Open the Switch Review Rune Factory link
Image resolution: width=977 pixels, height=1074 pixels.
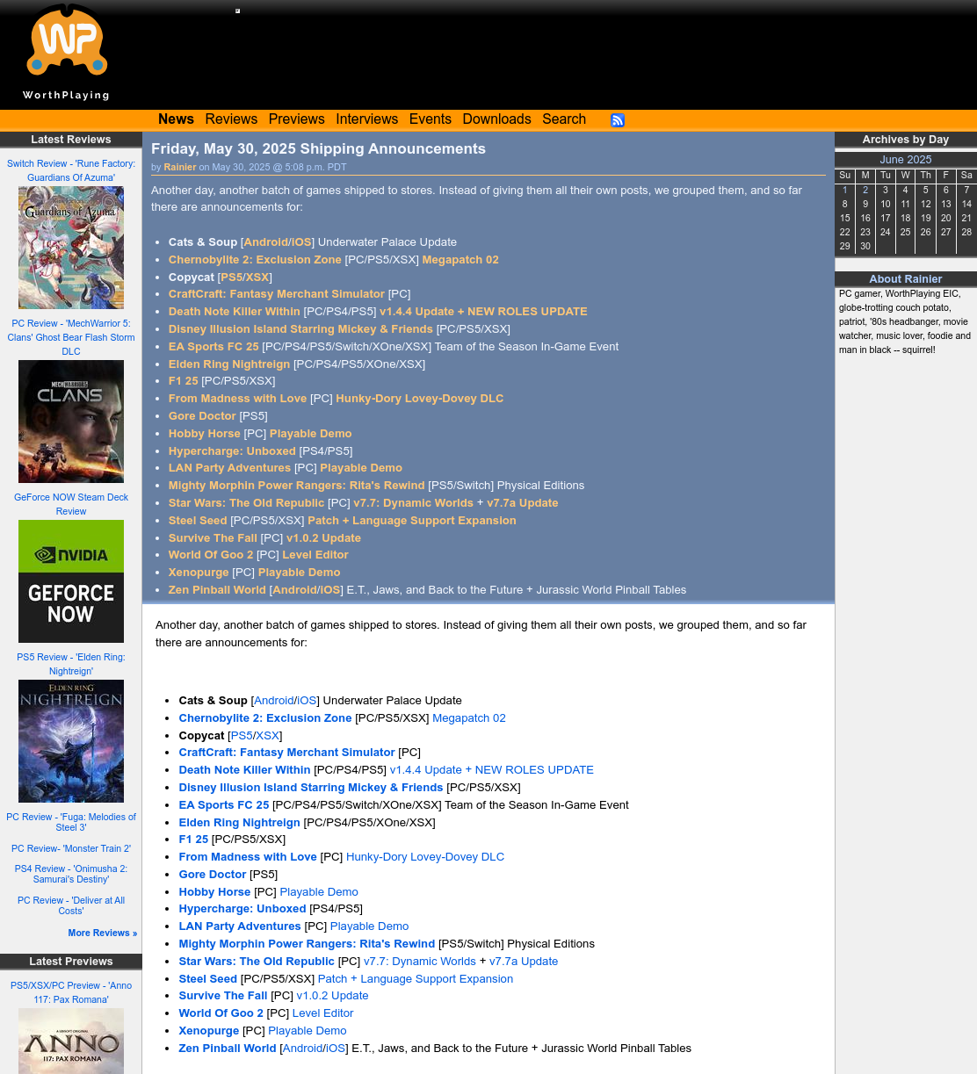(71, 170)
